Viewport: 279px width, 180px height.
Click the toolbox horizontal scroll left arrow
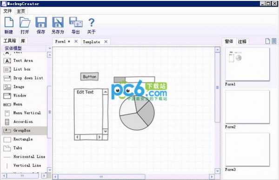(x=4, y=176)
